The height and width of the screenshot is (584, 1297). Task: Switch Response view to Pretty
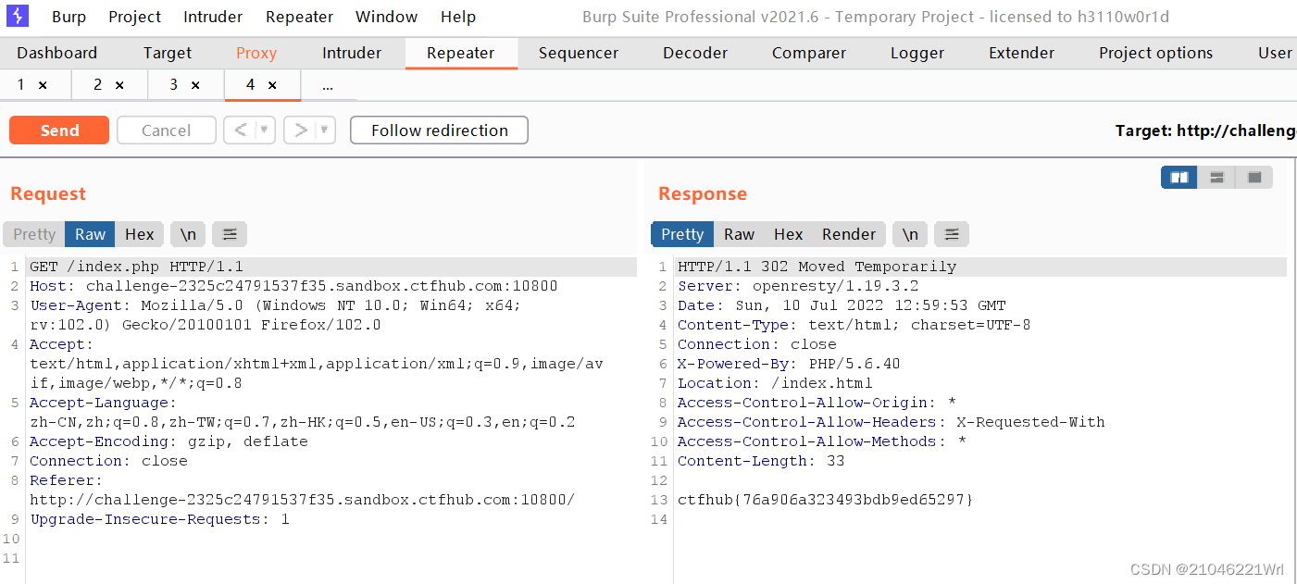tap(682, 234)
